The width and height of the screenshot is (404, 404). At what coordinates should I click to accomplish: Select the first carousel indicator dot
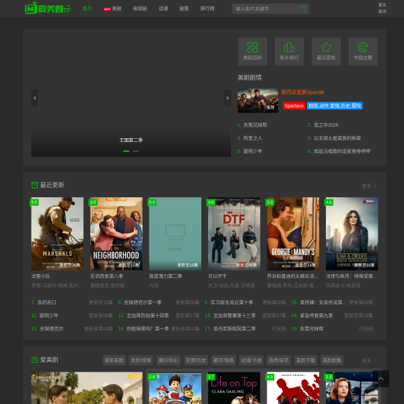[127, 151]
